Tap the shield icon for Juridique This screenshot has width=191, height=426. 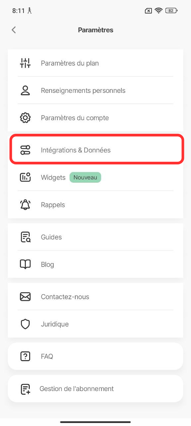(x=25, y=324)
